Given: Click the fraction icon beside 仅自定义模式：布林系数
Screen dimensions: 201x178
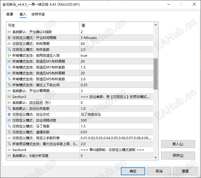Looking at the screenshot, I should click(9, 50).
